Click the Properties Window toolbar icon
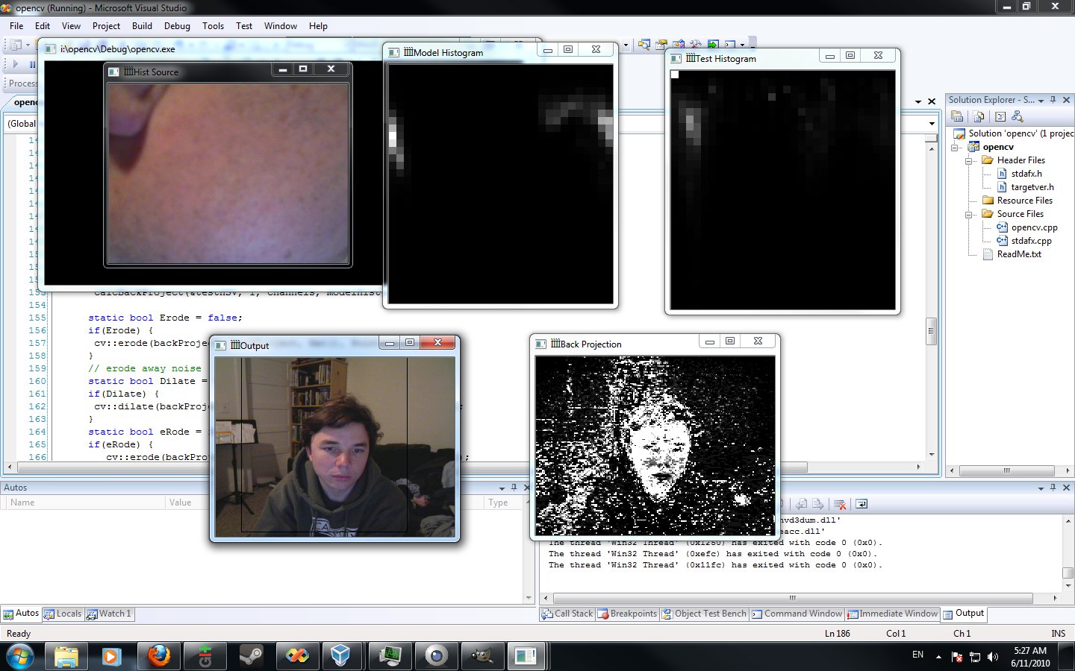 pos(661,45)
